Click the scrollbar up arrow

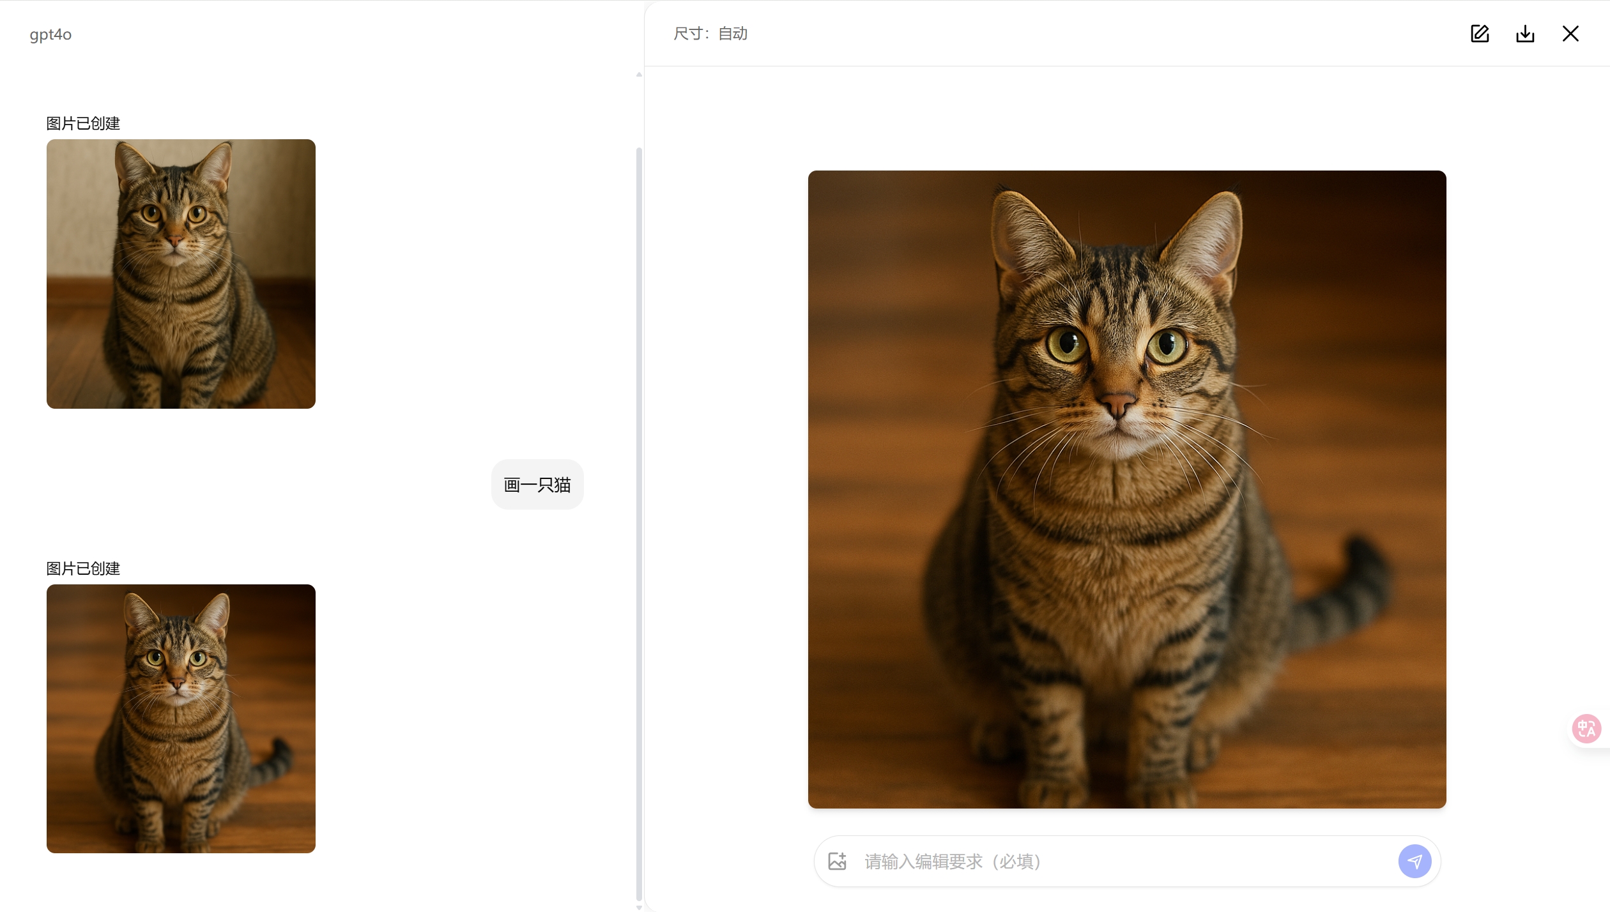(x=638, y=74)
